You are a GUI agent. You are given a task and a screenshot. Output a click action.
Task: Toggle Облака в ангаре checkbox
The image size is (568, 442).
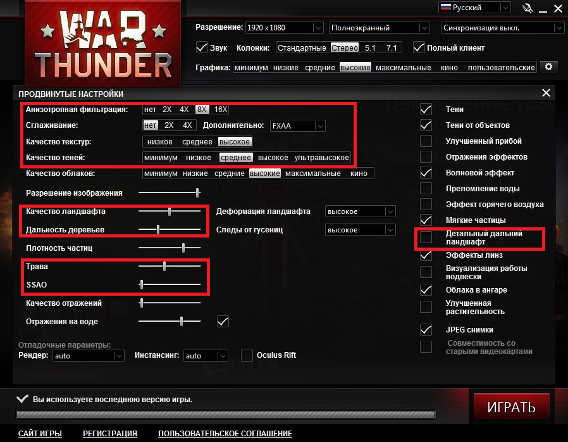pos(426,290)
